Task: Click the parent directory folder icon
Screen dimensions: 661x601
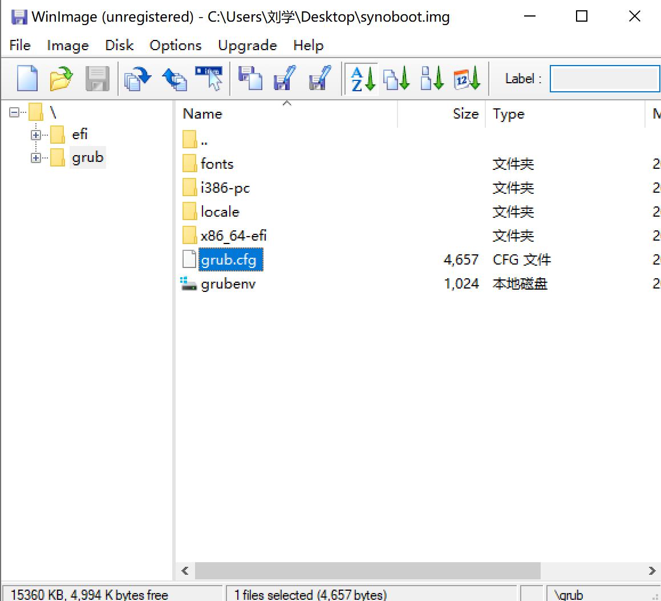Action: [x=190, y=140]
